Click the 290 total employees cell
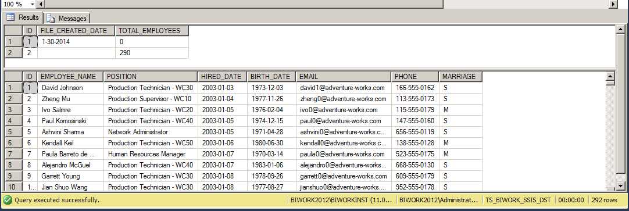629x211 pixels. pos(152,52)
